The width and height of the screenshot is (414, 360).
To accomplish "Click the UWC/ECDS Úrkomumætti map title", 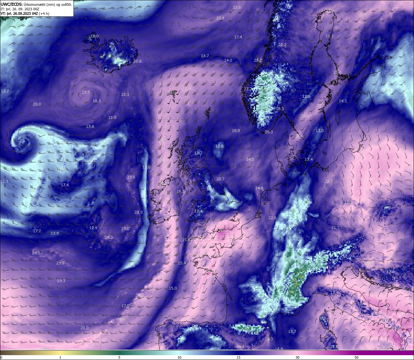I will coord(36,5).
